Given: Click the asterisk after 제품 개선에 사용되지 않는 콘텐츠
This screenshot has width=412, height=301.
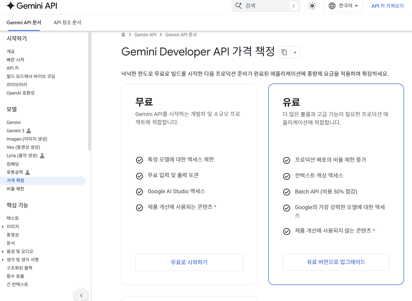Looking at the screenshot, I should point(374,230).
